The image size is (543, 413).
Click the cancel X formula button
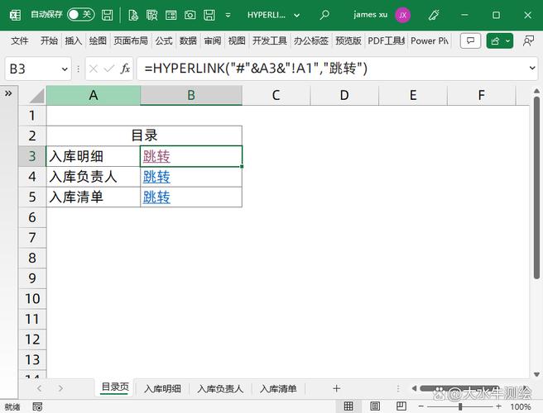pyautogui.click(x=94, y=69)
